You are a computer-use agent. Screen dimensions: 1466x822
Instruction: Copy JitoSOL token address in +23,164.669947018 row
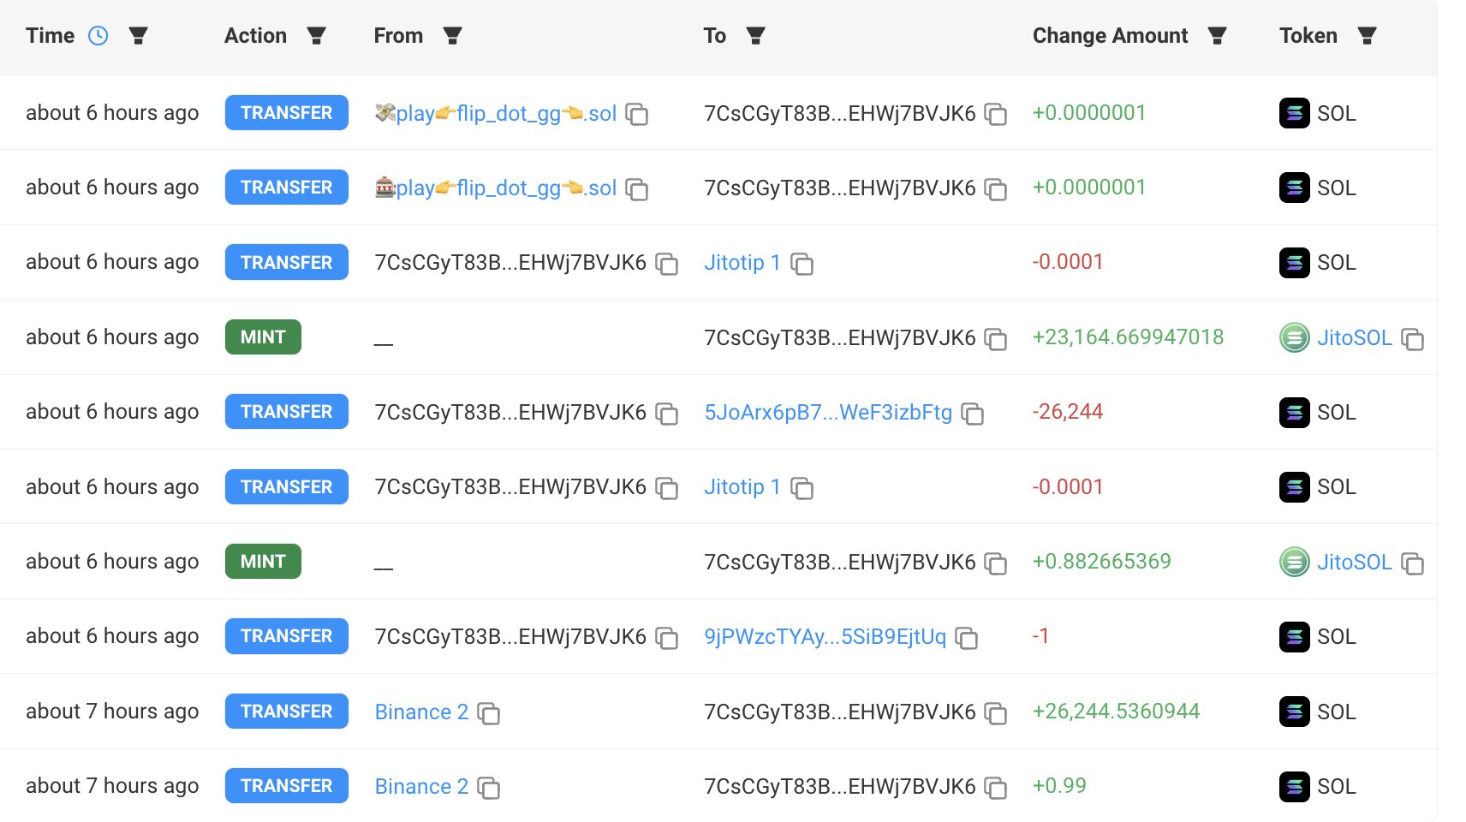1412,339
